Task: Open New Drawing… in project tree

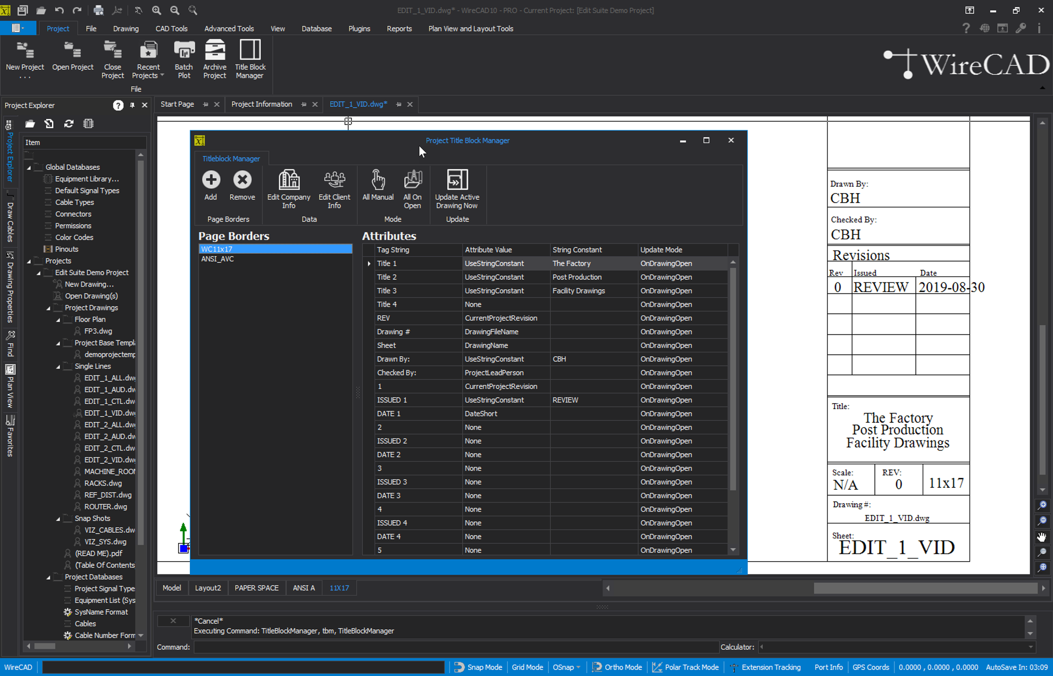Action: click(x=89, y=284)
